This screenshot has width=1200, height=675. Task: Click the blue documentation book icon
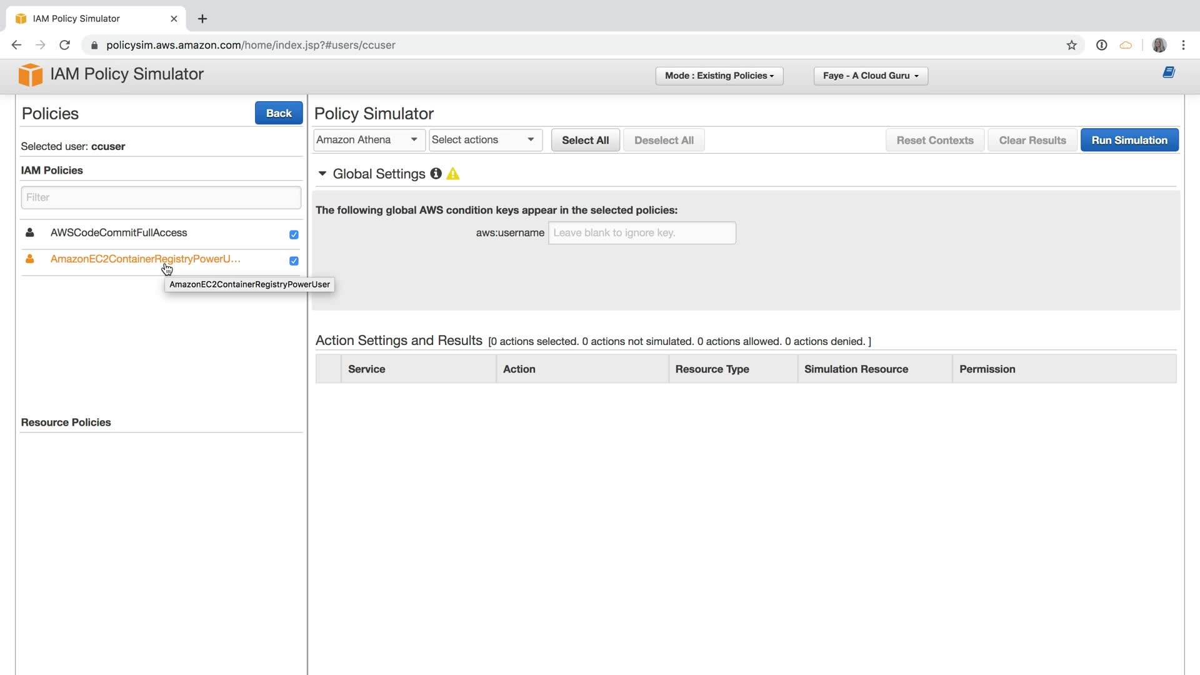click(x=1169, y=72)
